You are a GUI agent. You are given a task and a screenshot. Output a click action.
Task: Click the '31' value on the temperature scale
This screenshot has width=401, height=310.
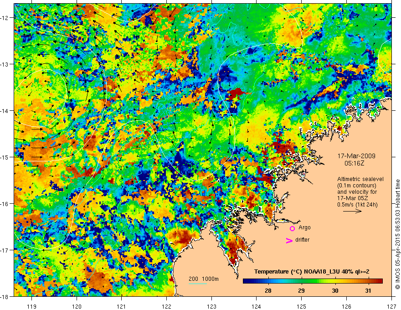click(368, 290)
